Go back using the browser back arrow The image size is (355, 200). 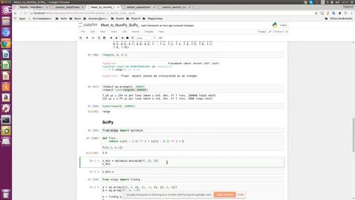pos(15,13)
